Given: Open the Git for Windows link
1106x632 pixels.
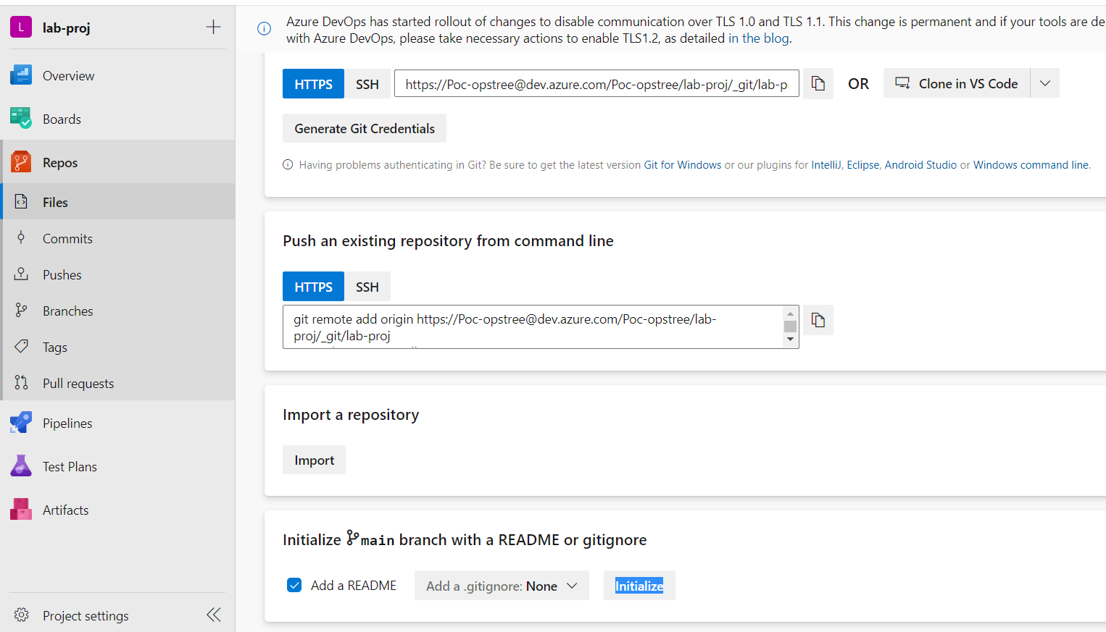Looking at the screenshot, I should pos(683,164).
